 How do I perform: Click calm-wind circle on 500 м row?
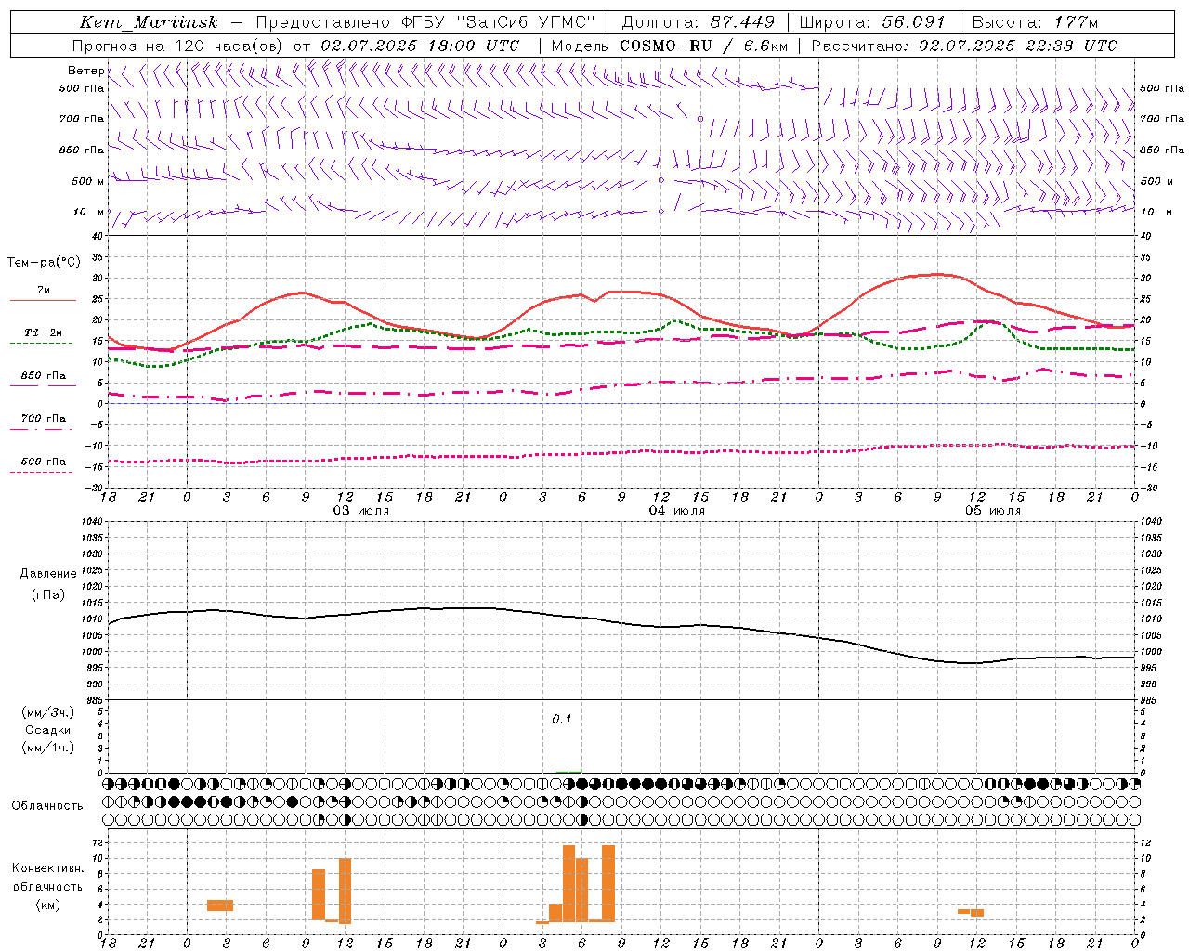660,180
